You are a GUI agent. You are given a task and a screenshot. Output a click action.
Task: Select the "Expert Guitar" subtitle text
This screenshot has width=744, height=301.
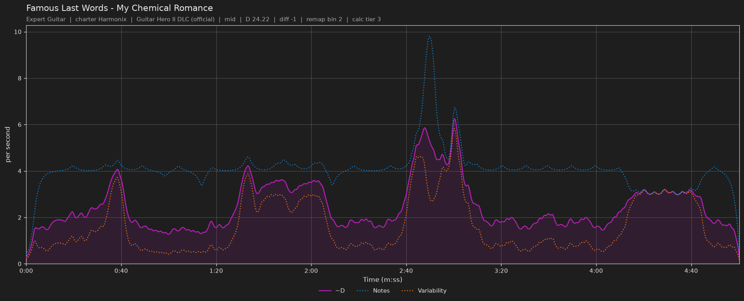click(x=46, y=19)
